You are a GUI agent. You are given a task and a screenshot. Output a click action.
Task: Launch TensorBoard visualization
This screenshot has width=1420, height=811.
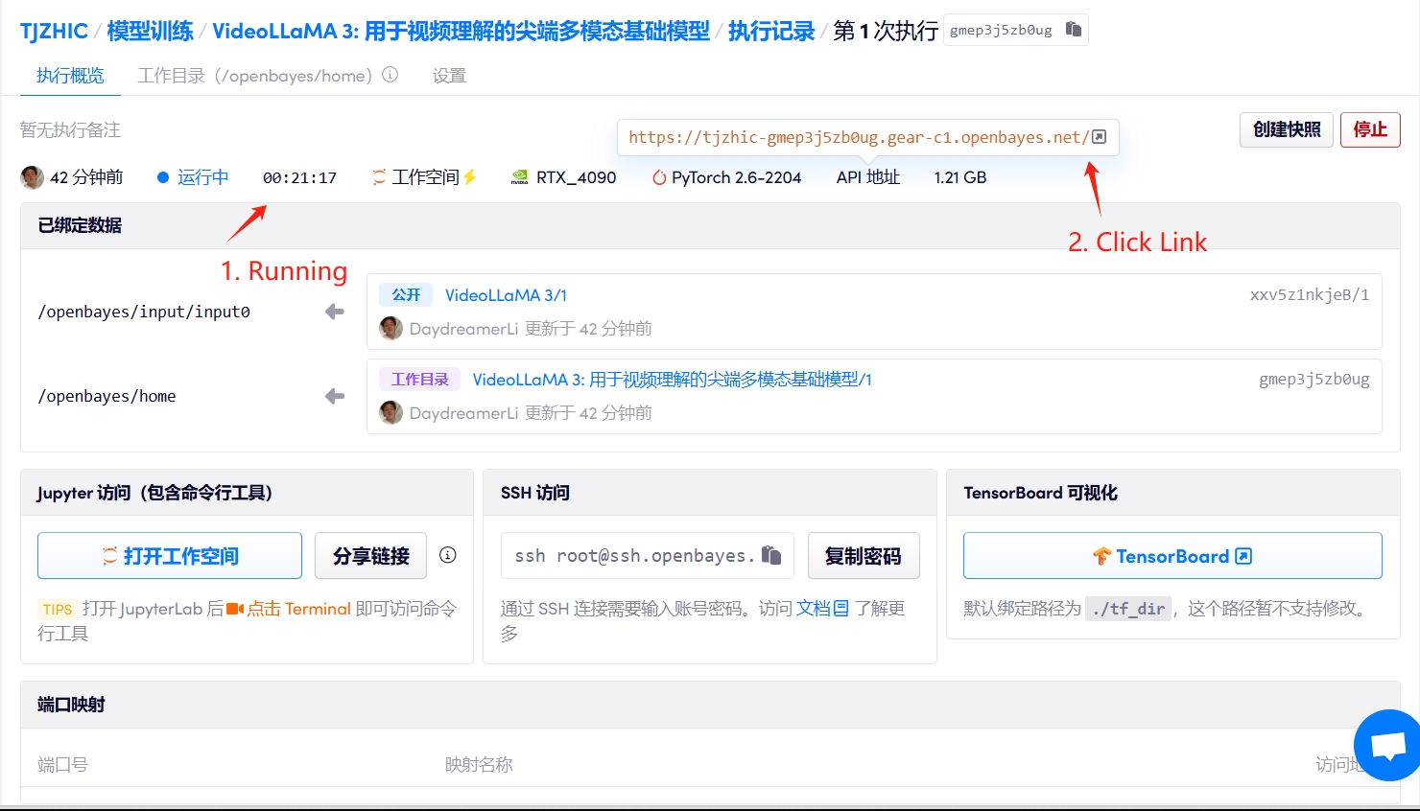1171,556
